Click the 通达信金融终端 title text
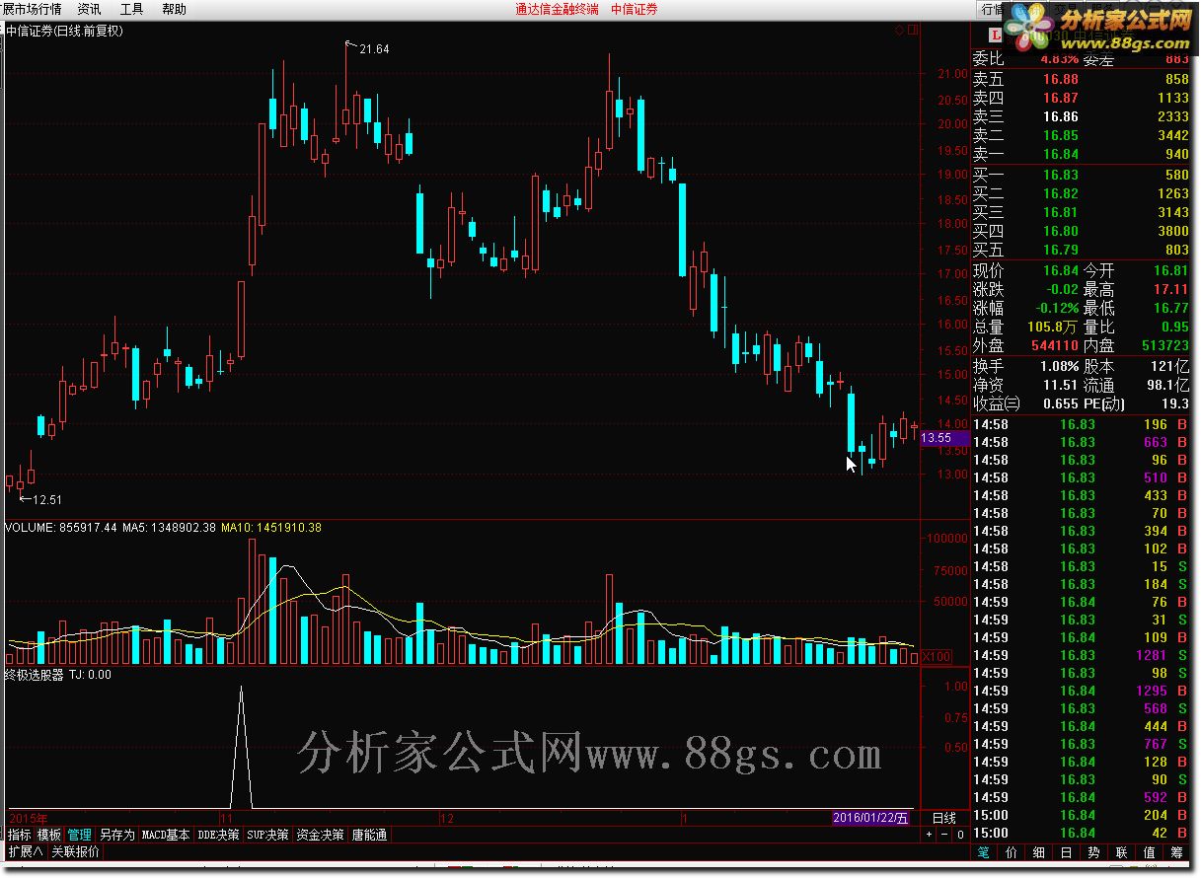Screen dimensions: 1201x878 pos(556,9)
